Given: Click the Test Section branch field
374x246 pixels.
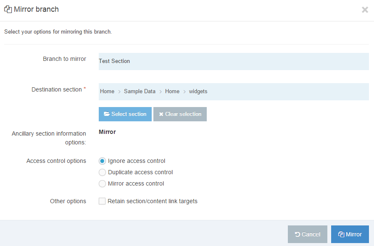Looking at the screenshot, I should [x=233, y=61].
